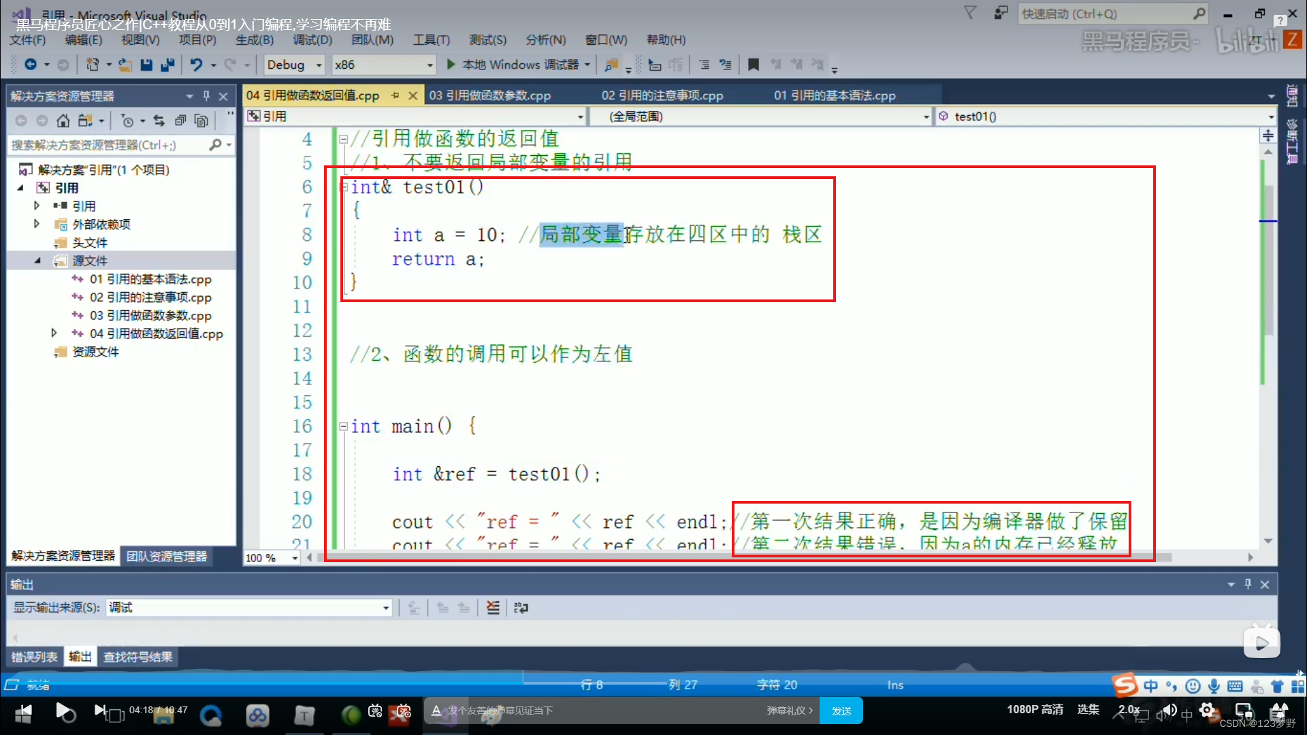The width and height of the screenshot is (1307, 735).
Task: Click the 发送 danmaku send button
Action: tap(841, 710)
